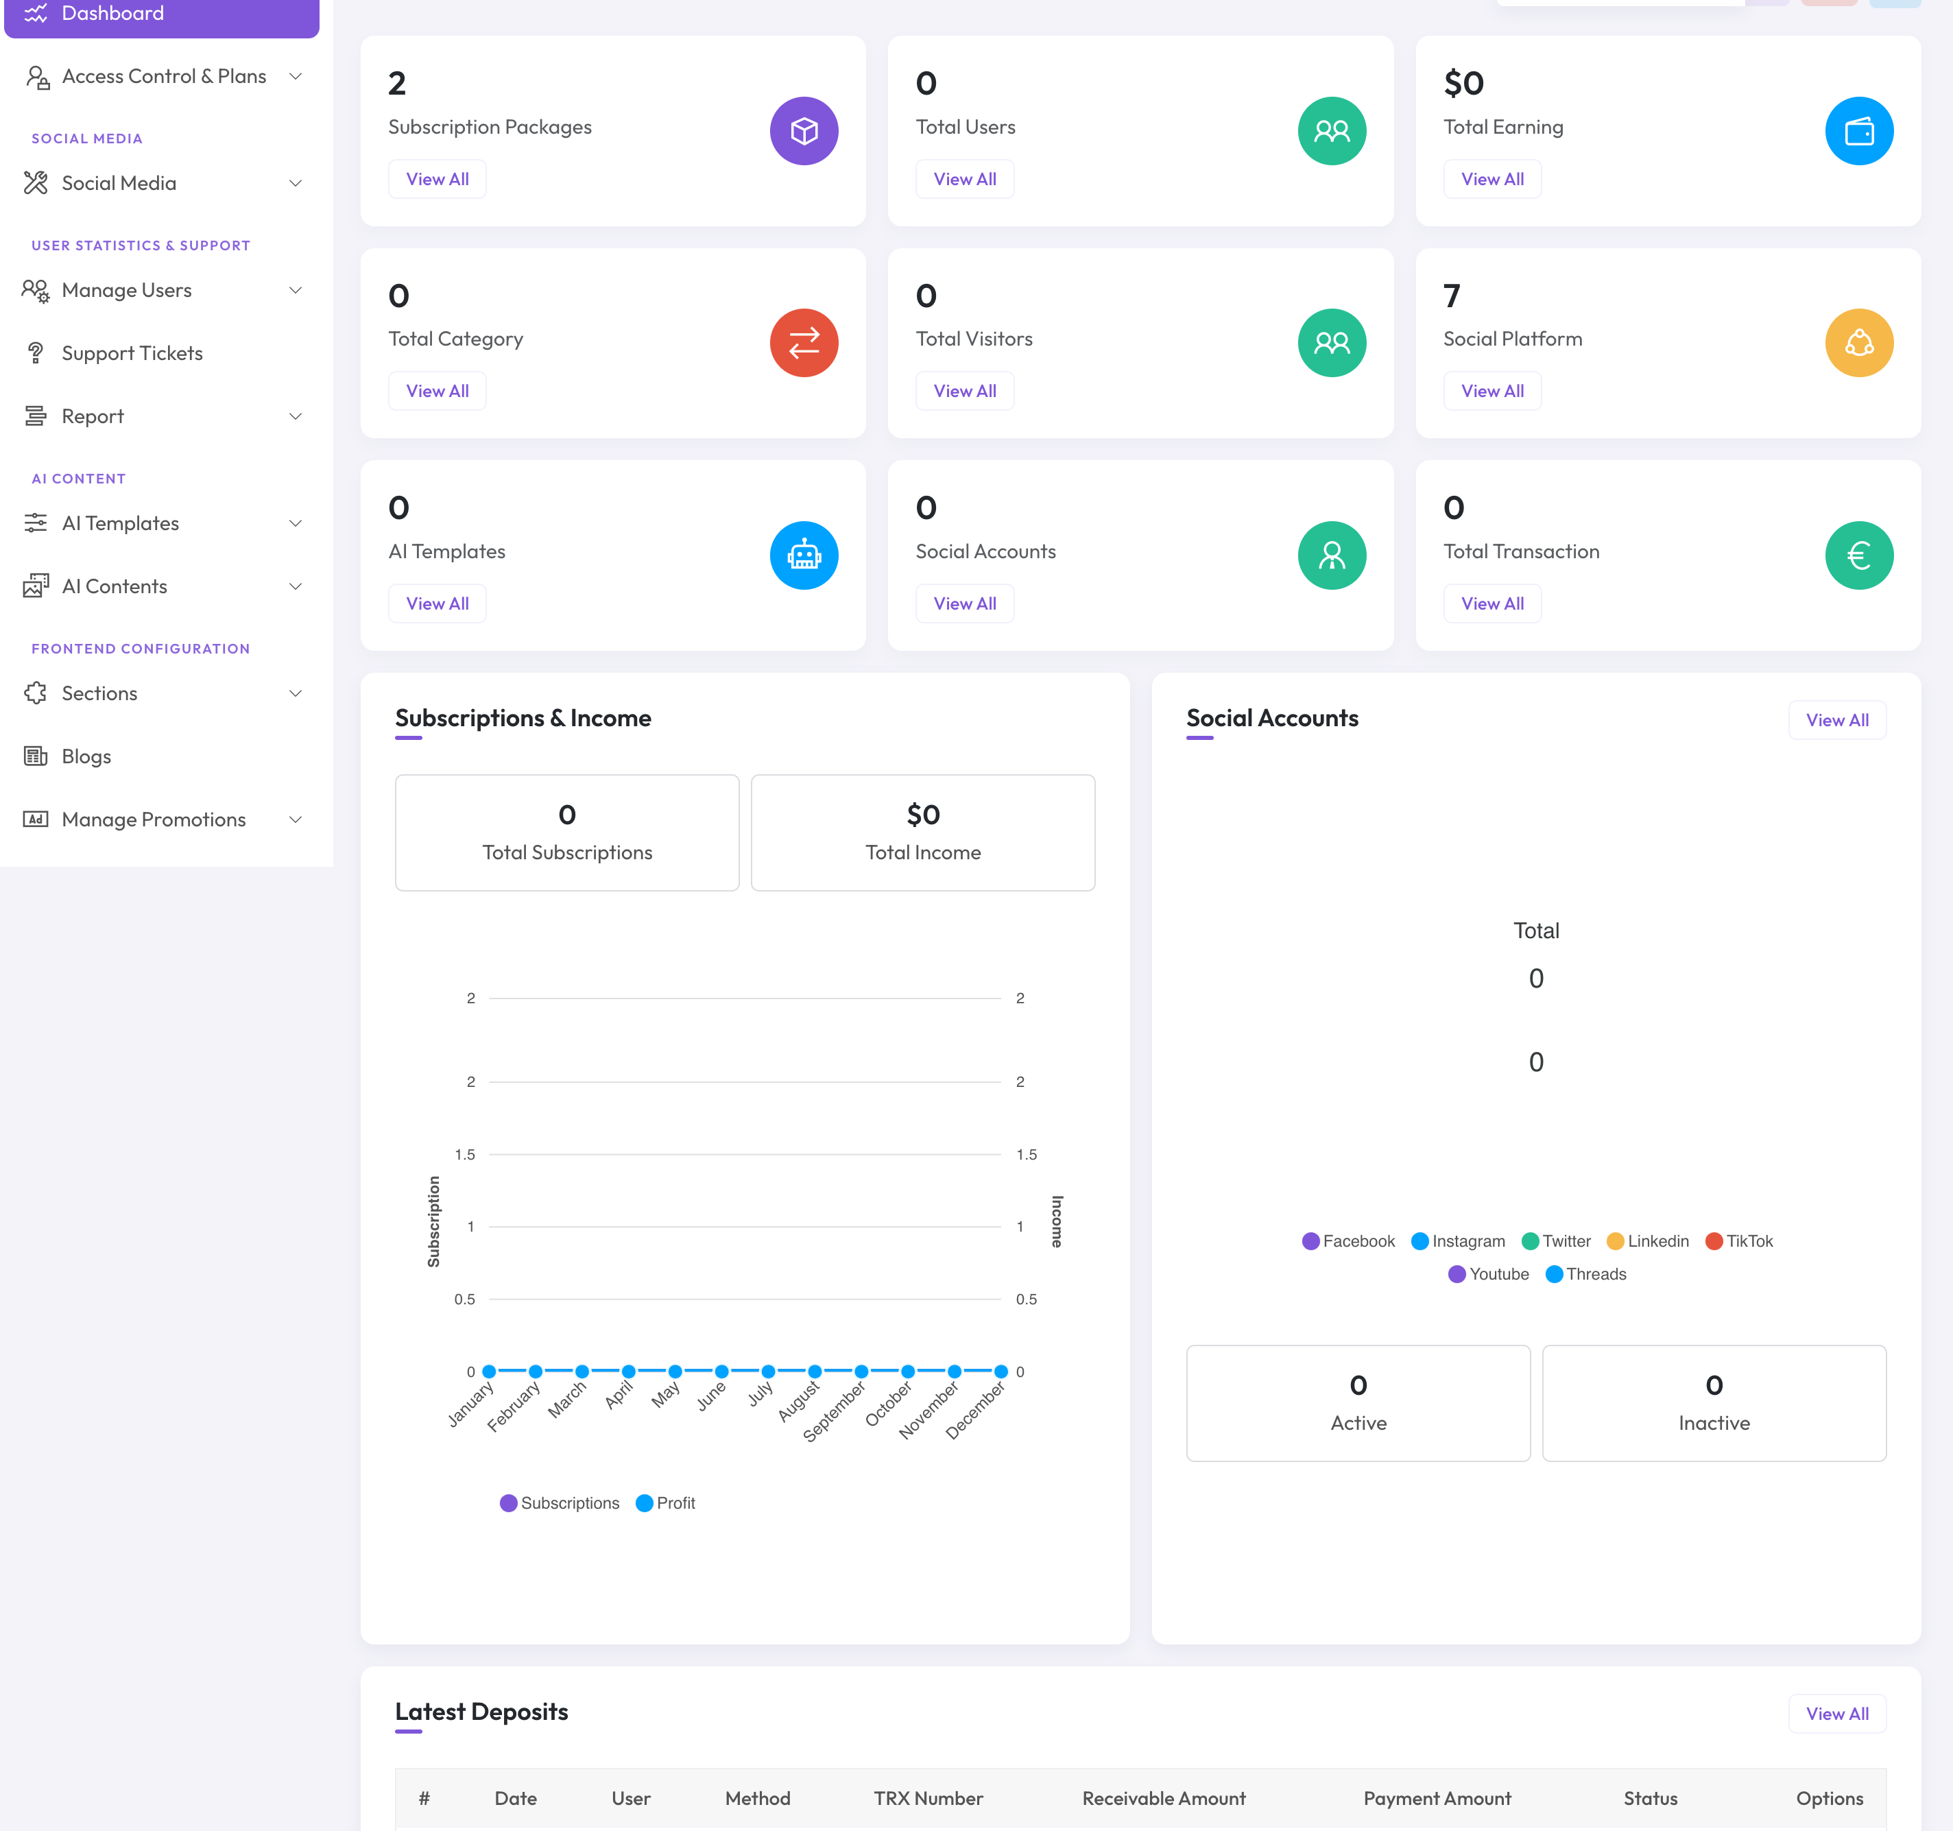
Task: Click the blue AI Templates robot icon
Action: [804, 555]
